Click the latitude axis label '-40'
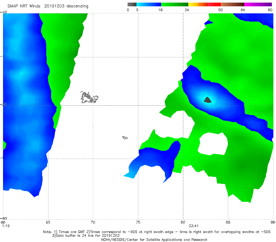 tap(3, 12)
